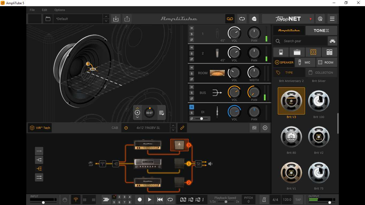The height and width of the screenshot is (205, 365).
Task: Open the bottom bar tuner icon
Action: [76, 200]
